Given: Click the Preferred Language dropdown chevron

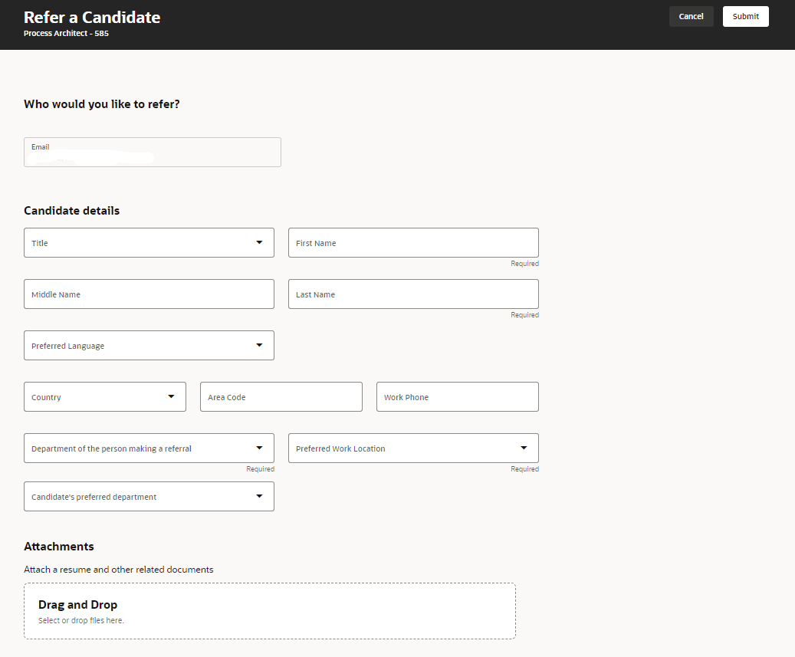Looking at the screenshot, I should pyautogui.click(x=259, y=345).
